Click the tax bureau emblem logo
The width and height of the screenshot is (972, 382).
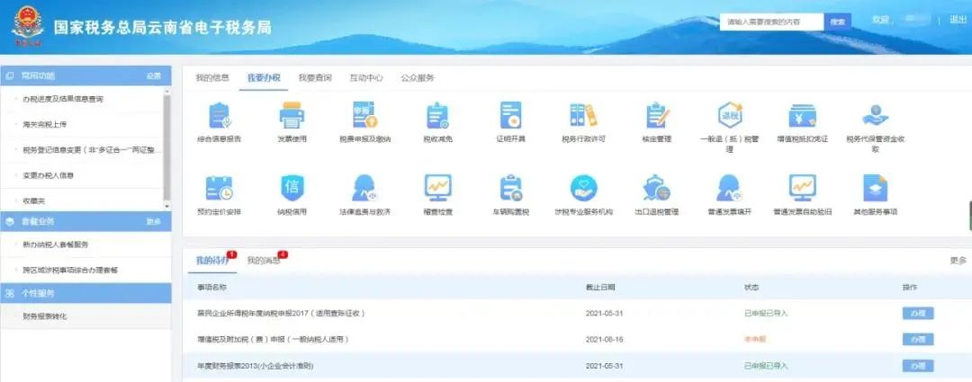tap(27, 27)
